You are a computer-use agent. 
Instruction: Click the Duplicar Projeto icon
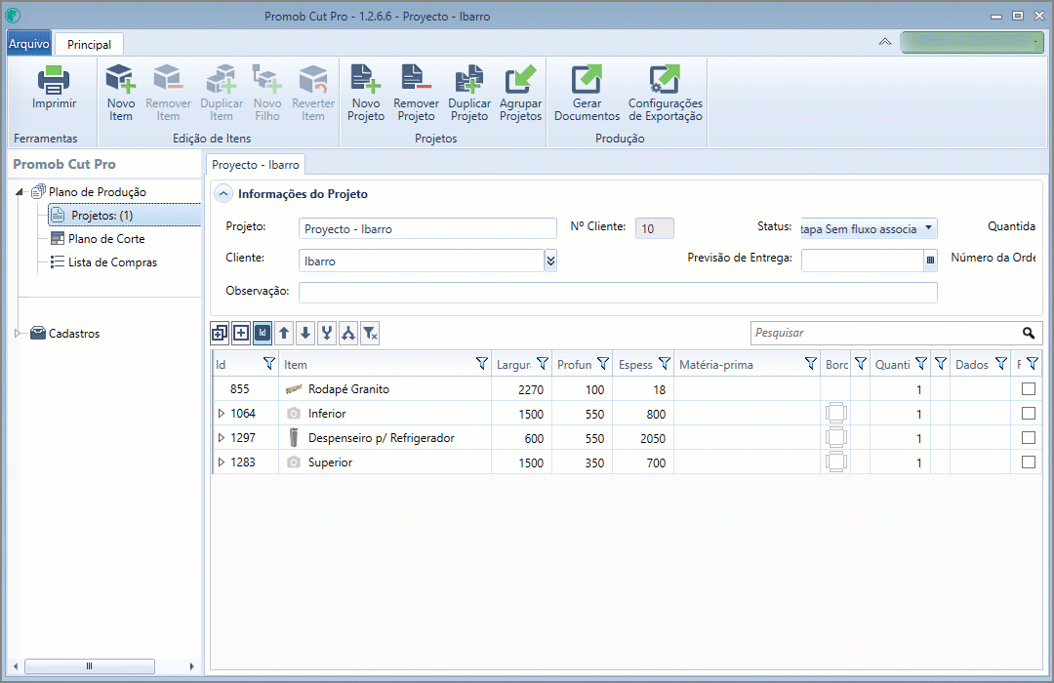tap(469, 79)
